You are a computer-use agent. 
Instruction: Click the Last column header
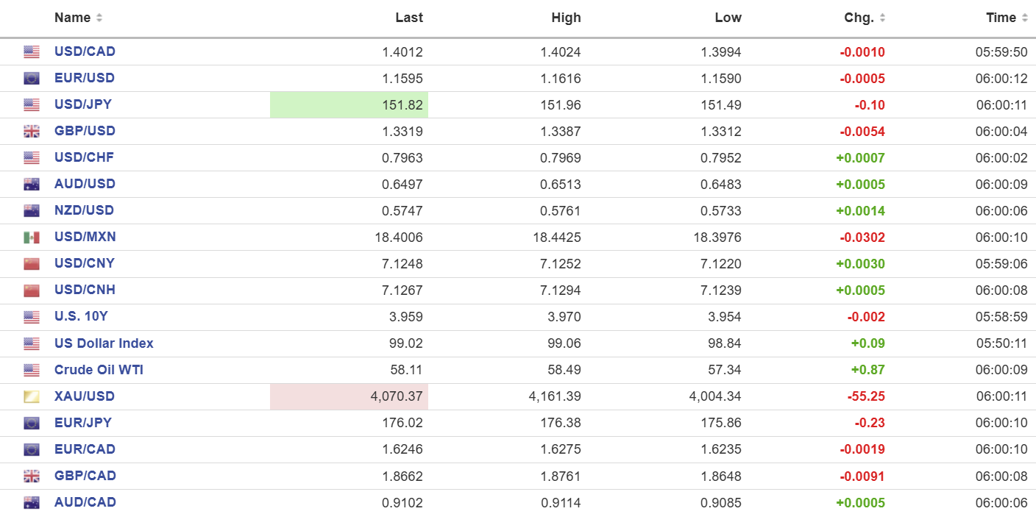point(408,18)
